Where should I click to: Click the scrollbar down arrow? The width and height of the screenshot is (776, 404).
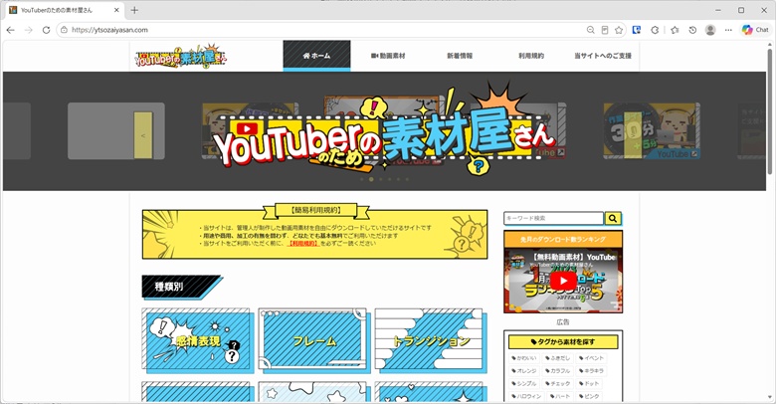[x=770, y=398]
